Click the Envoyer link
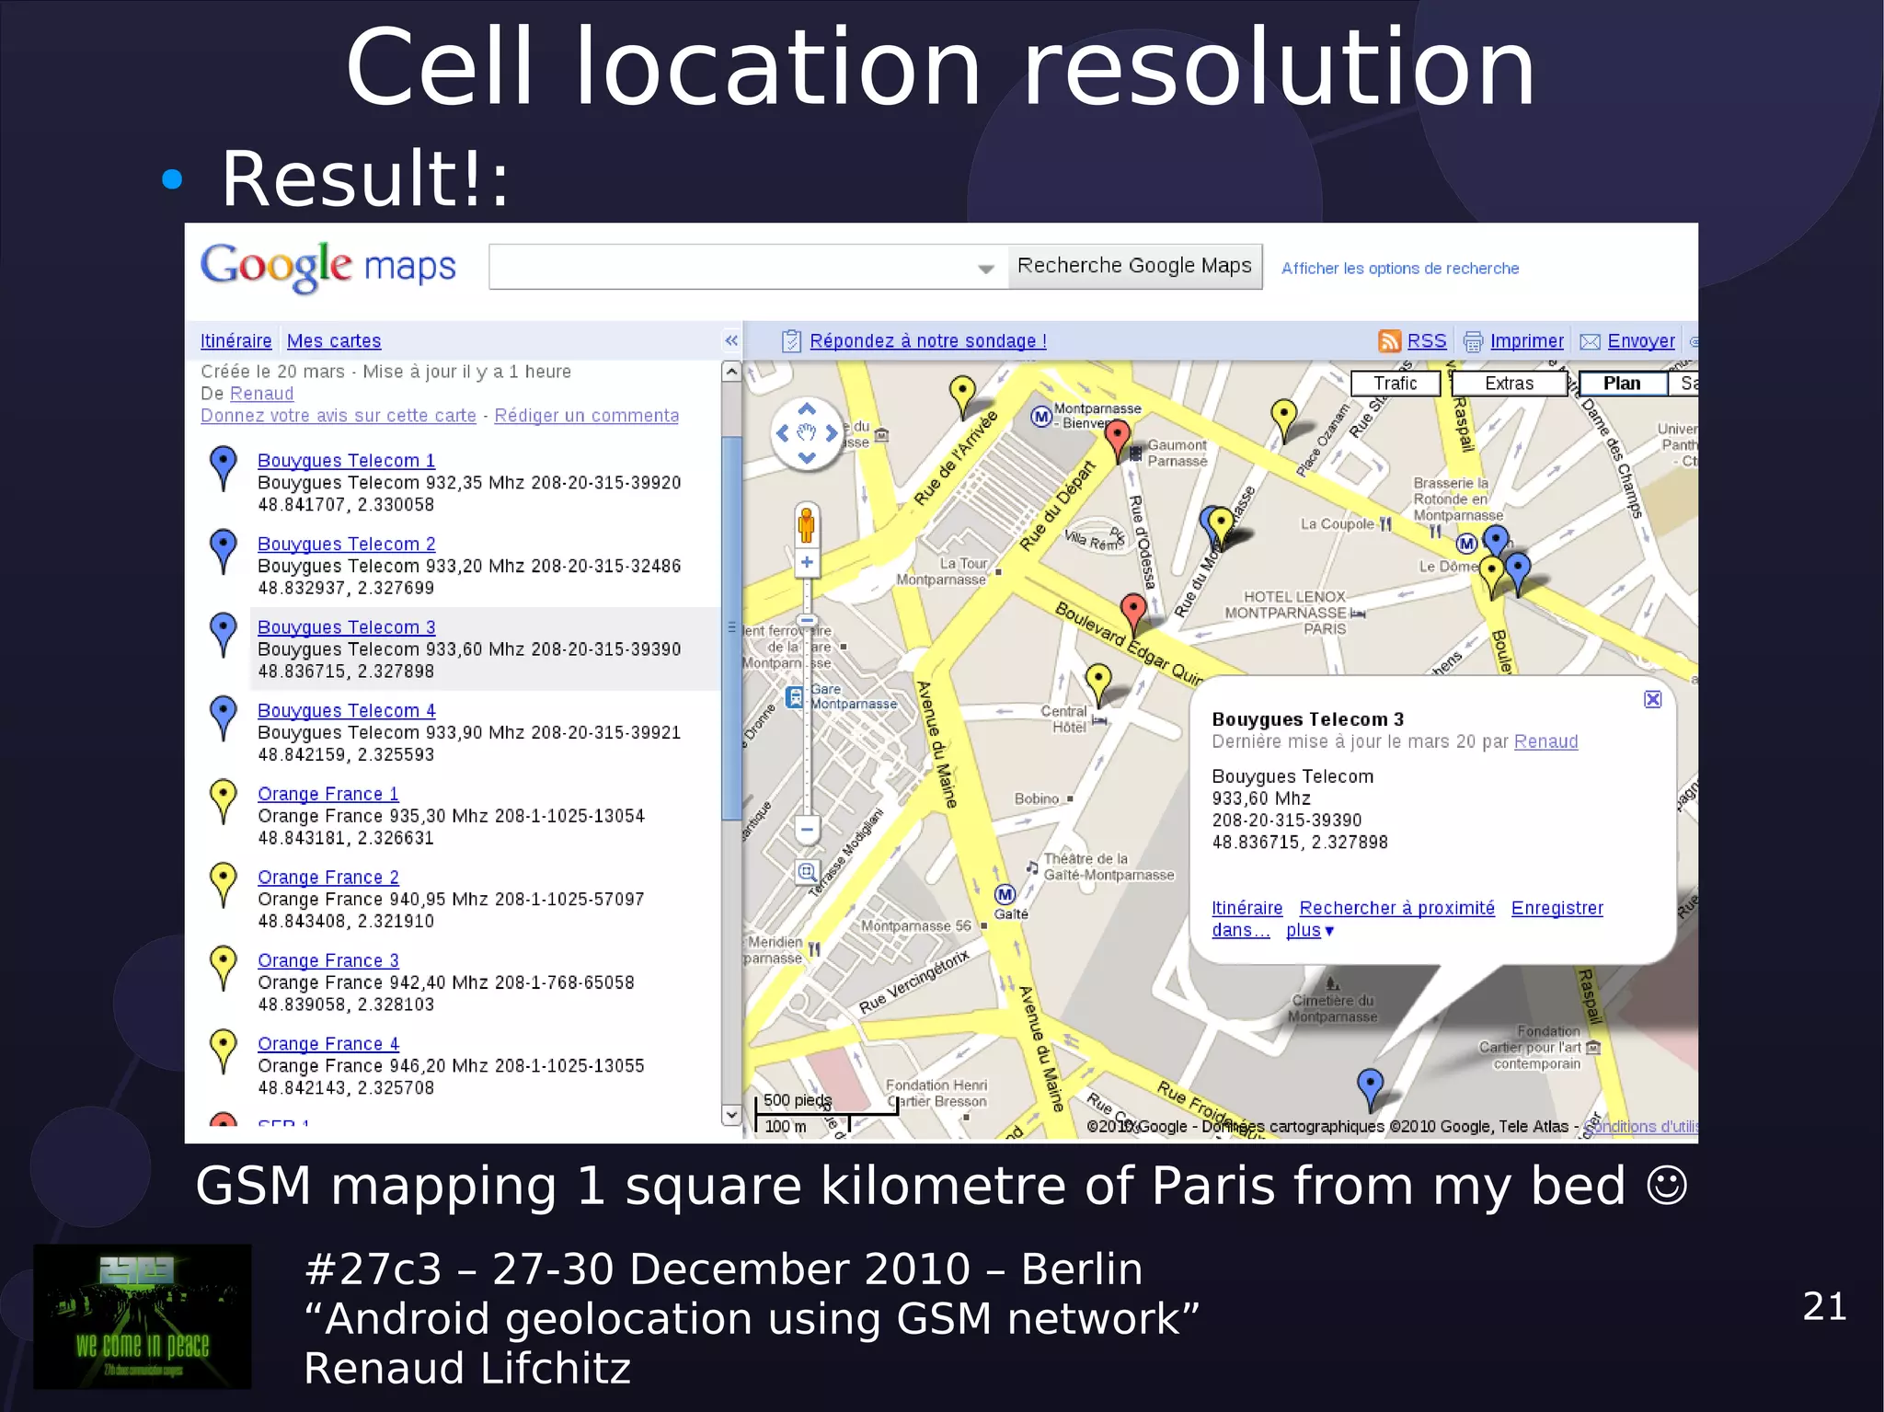1884x1412 pixels. [1641, 341]
